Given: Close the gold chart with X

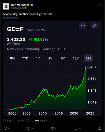Looking at the screenshot, I should coord(94,26).
